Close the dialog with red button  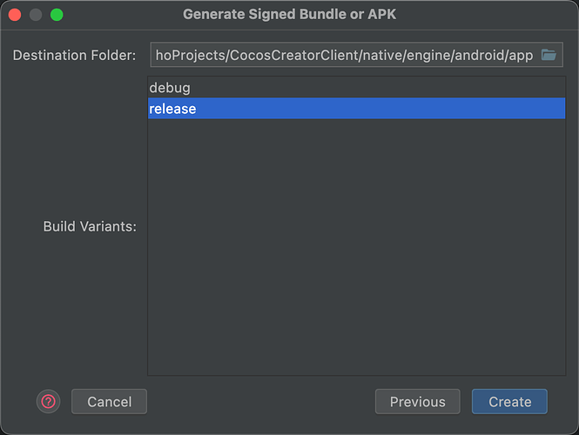pyautogui.click(x=16, y=15)
